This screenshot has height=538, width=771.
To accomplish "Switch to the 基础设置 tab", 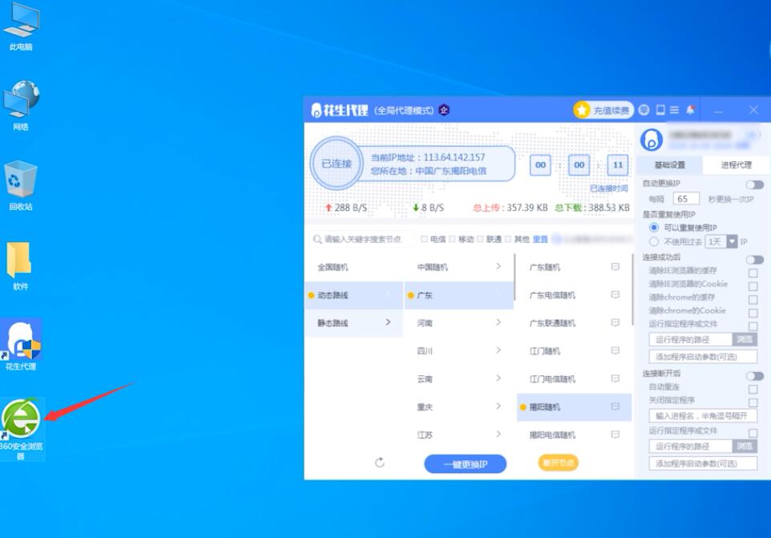I will pos(670,165).
